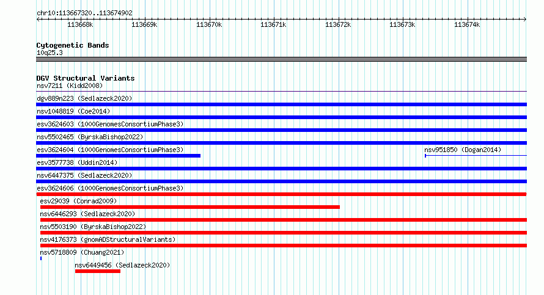The width and height of the screenshot is (544, 295).
Task: Click the blue bar under nsv5502465
Action: (281, 143)
